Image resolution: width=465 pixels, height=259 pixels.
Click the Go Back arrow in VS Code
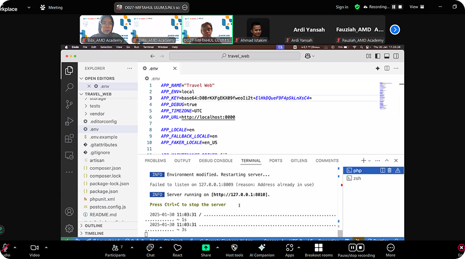tap(152, 56)
